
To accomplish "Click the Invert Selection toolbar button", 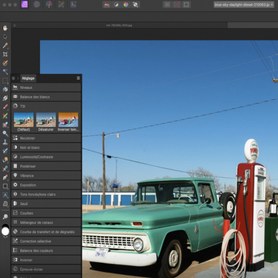I will pos(186,4).
